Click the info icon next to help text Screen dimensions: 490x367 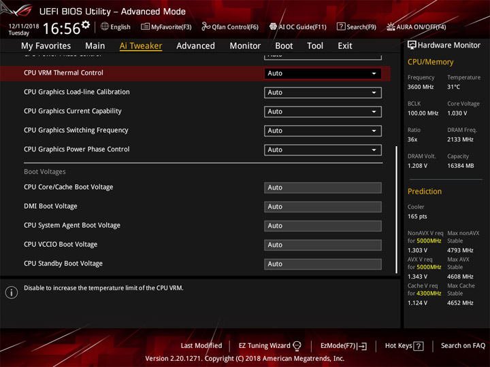[x=12, y=292]
